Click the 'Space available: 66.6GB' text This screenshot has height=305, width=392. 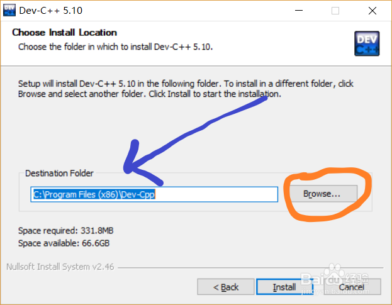coord(64,243)
